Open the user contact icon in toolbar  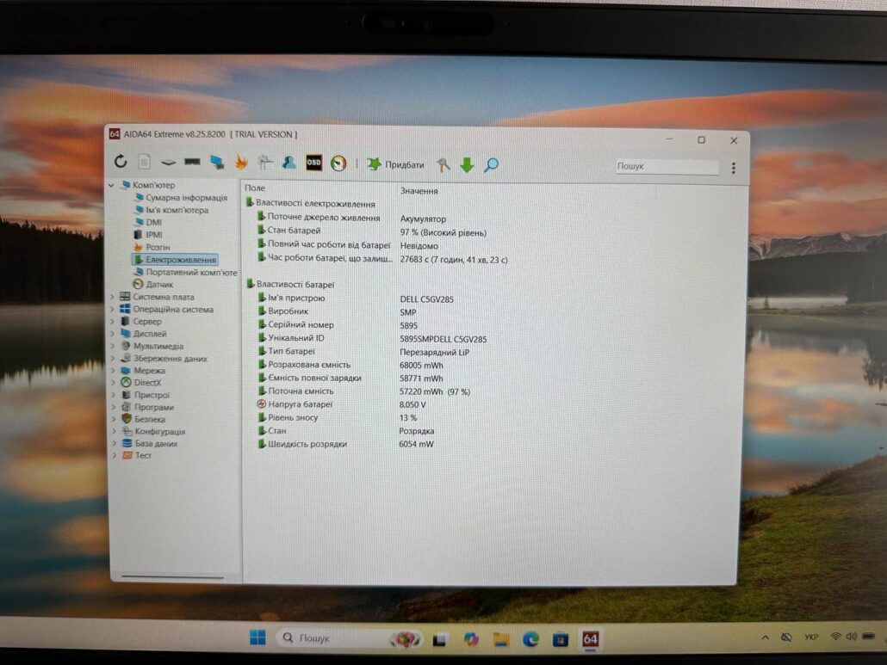pos(289,163)
